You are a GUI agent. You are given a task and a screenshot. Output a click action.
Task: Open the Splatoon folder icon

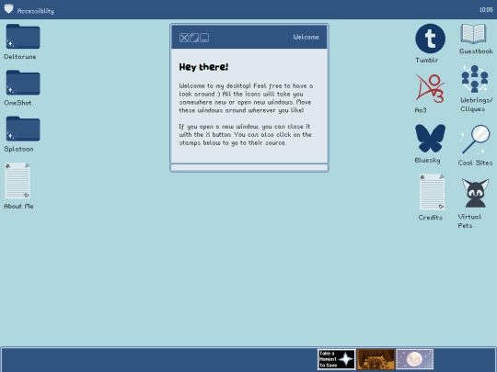(23, 129)
